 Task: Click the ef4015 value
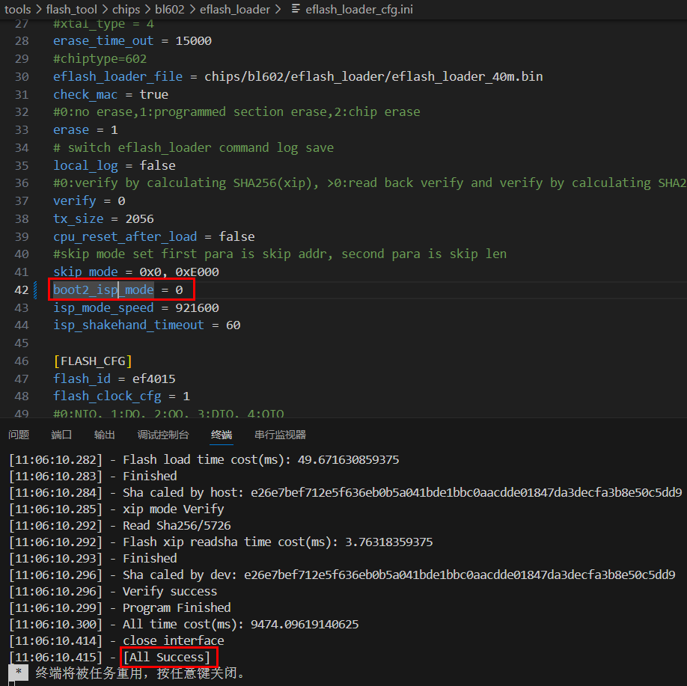tap(153, 379)
